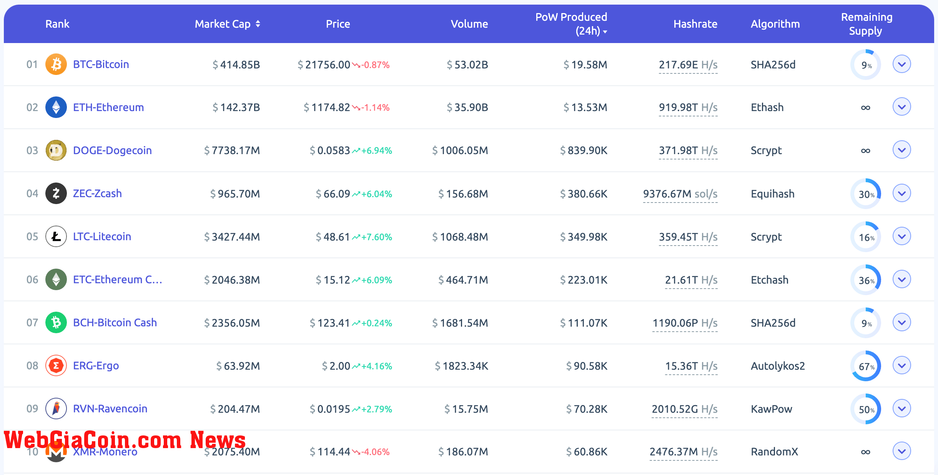Expand the XMR-Monero row details
938x475 pixels.
pyautogui.click(x=902, y=451)
